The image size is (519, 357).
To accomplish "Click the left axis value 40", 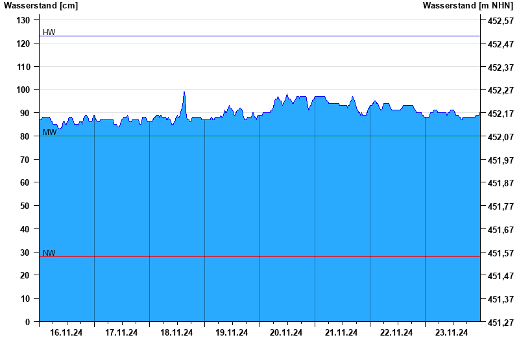I will click(25, 229).
